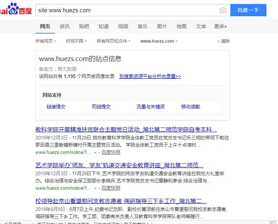Viewport: 278px width, 224px height.
Task: Open the www.huezs.com site filter dropdown
Action: (x=159, y=41)
